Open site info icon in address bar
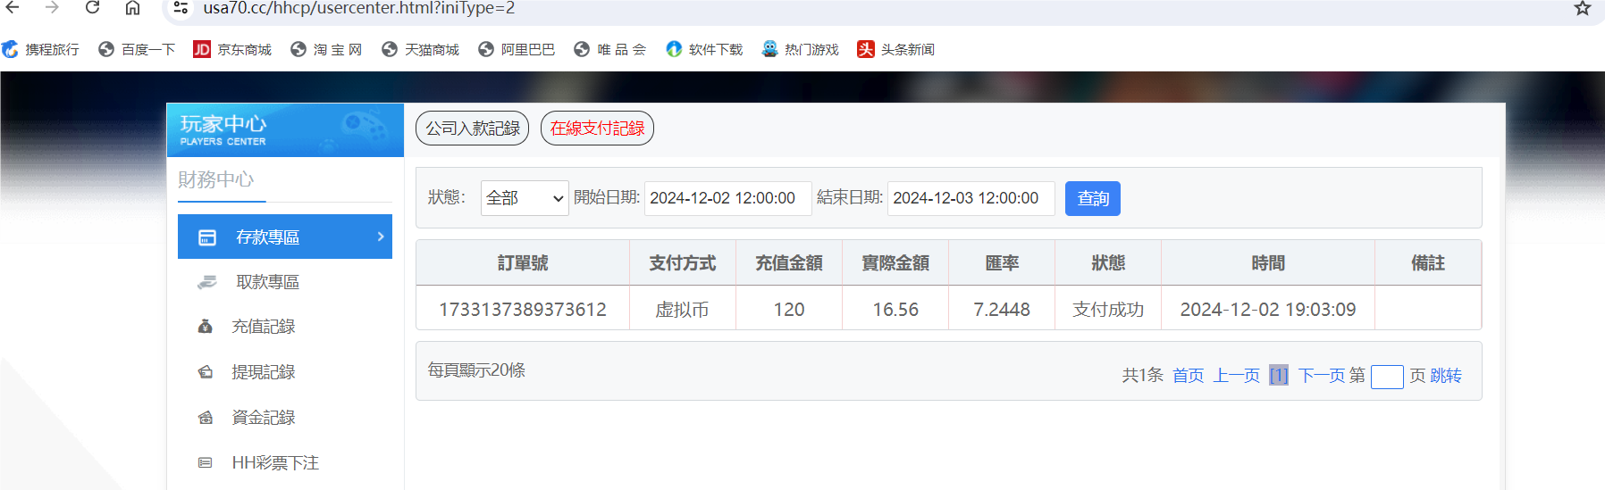 pyautogui.click(x=181, y=8)
